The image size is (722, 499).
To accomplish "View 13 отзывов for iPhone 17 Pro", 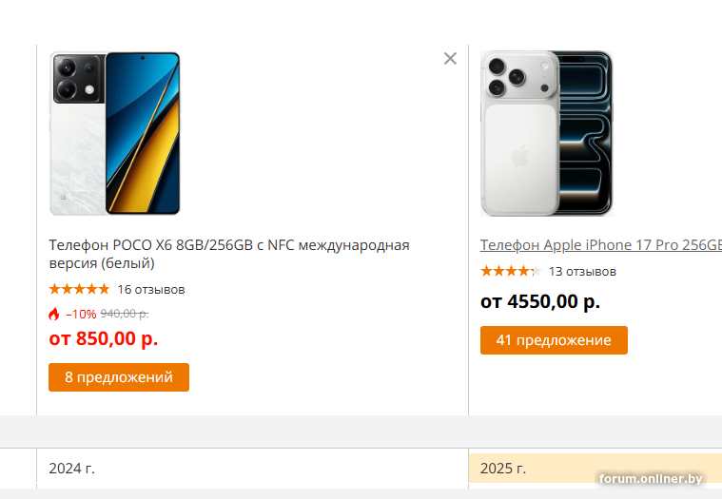I will (582, 271).
